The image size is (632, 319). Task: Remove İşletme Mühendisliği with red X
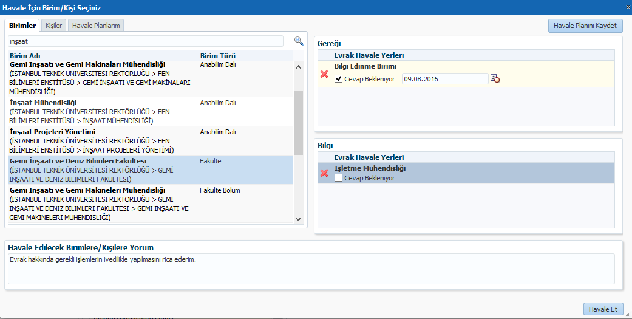click(x=324, y=173)
